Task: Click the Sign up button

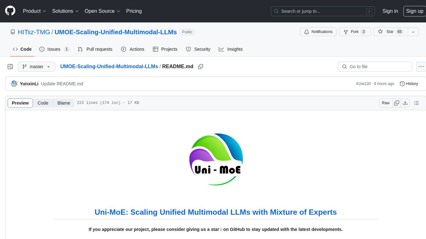Action: [x=414, y=11]
